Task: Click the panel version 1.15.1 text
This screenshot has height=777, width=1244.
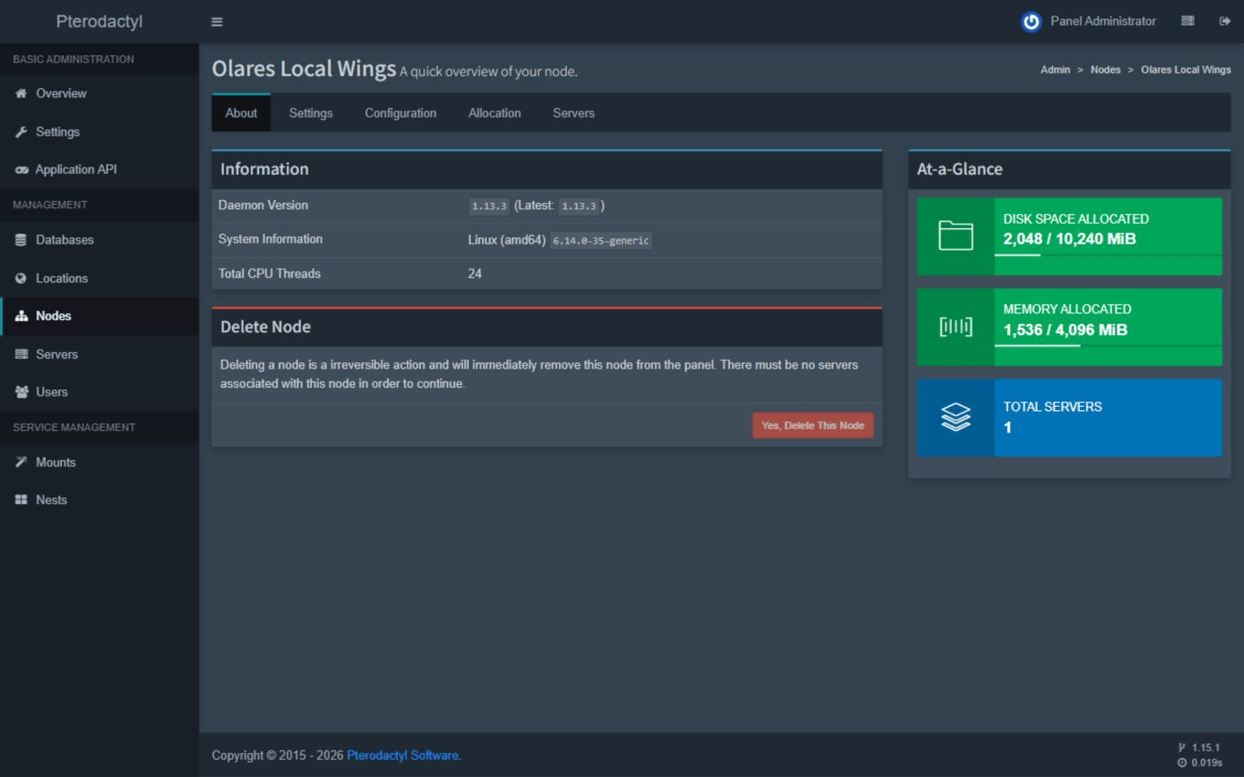Action: [1206, 748]
